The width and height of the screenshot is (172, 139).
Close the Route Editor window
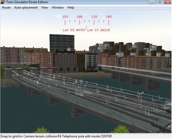[168, 2]
